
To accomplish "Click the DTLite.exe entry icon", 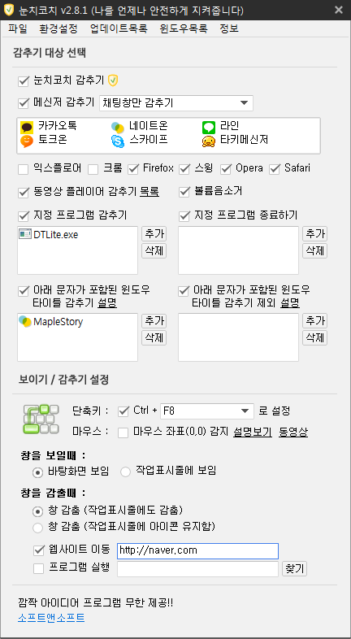I will pos(25,234).
